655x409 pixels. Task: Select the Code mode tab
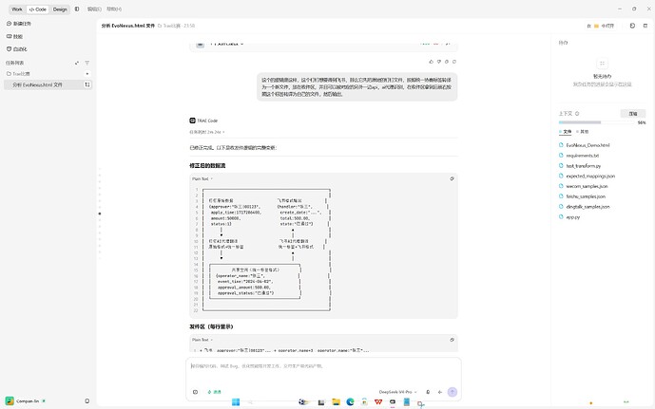pyautogui.click(x=38, y=9)
